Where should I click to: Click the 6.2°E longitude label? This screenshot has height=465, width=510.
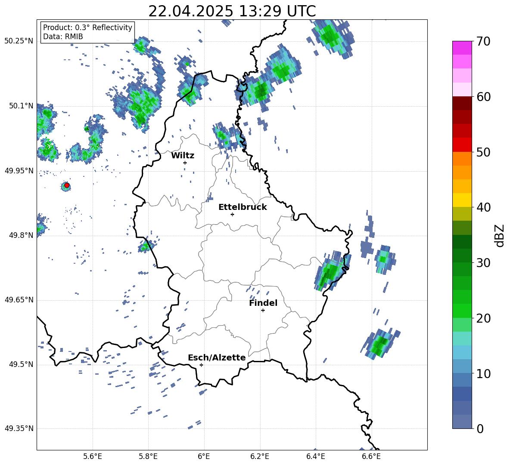coord(260,456)
